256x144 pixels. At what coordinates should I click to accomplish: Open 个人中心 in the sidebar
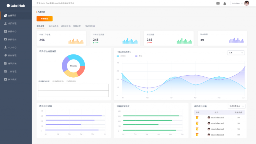[x=16, y=47]
